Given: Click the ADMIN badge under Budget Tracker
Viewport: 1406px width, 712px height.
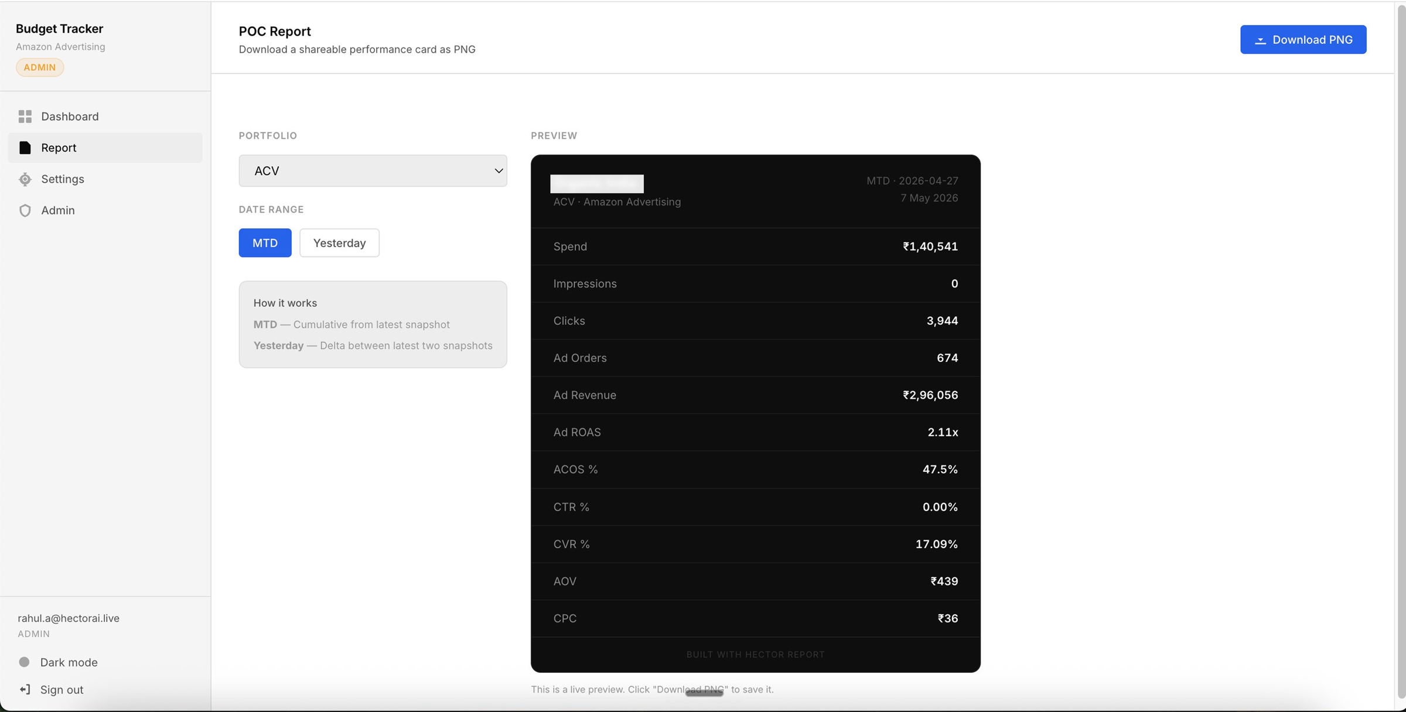Looking at the screenshot, I should click(x=40, y=67).
